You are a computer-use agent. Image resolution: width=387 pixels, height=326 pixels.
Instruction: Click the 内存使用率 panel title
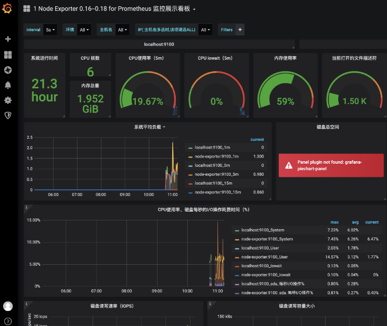point(286,58)
